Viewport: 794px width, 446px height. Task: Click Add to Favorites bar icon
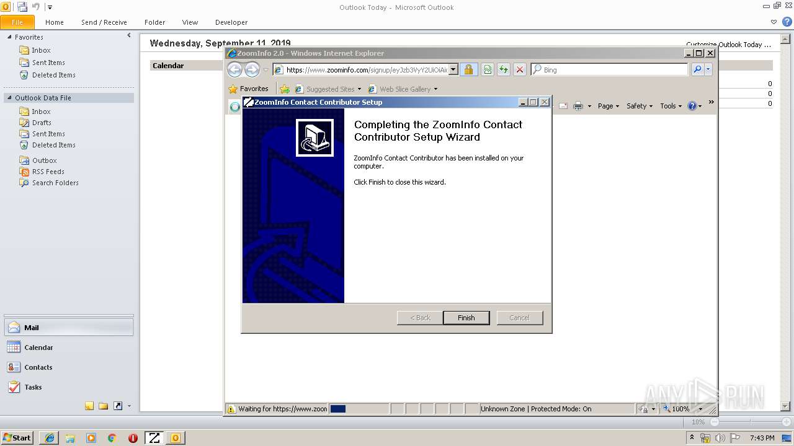pyautogui.click(x=285, y=89)
